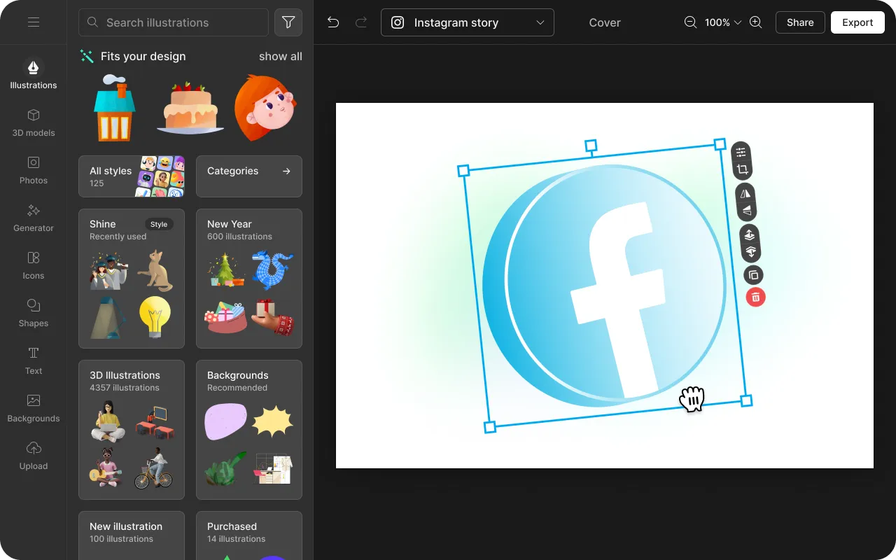This screenshot has height=560, width=896.
Task: Delete the selected image
Action: (756, 297)
